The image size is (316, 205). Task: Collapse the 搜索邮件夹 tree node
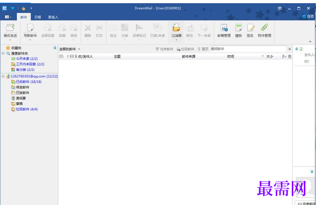pos(3,53)
